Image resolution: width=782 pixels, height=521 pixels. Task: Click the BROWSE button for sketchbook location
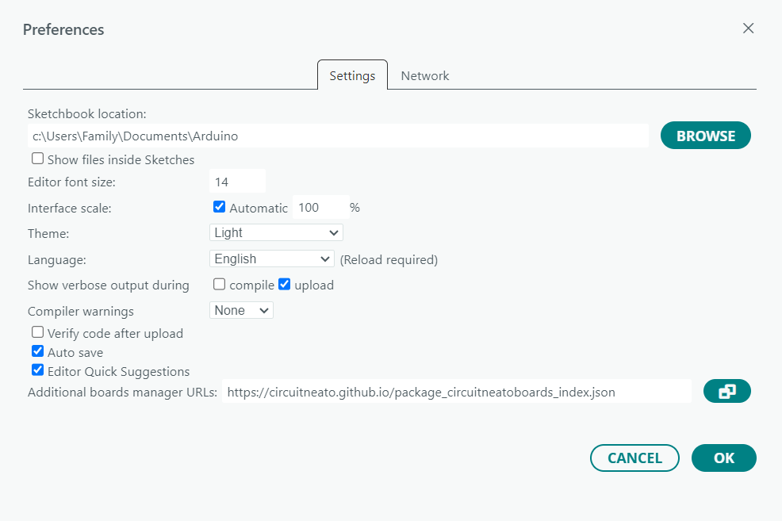point(706,136)
